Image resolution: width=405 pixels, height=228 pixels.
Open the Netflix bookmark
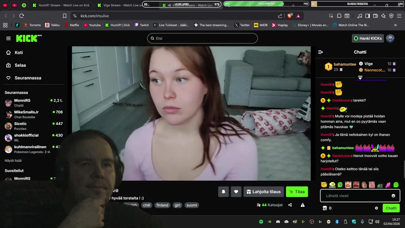pos(72,25)
